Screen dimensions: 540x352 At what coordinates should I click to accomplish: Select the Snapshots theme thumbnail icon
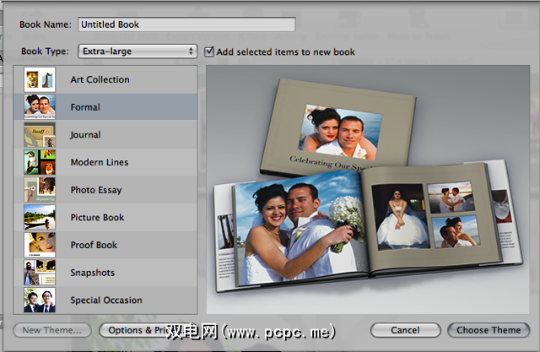coord(40,273)
